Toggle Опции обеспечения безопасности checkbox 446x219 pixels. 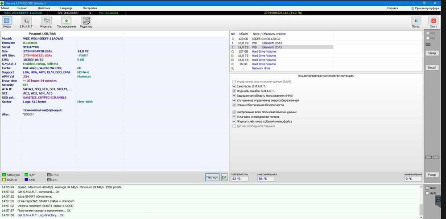[x=234, y=105]
